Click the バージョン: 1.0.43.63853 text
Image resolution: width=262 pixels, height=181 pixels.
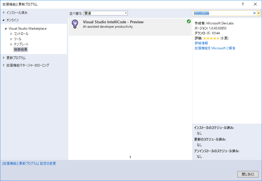[x=210, y=28]
